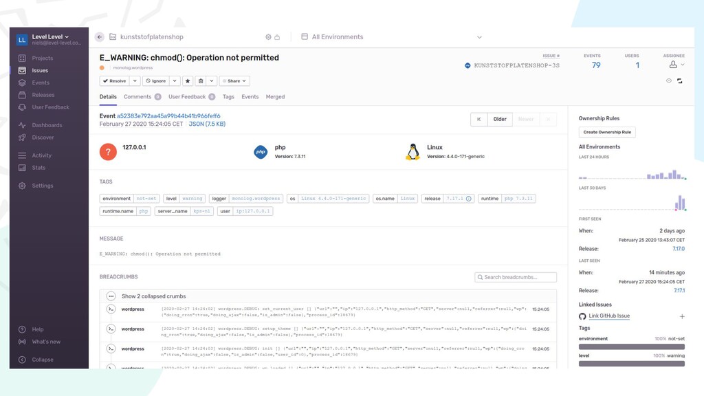Click the Ignore button

click(156, 81)
